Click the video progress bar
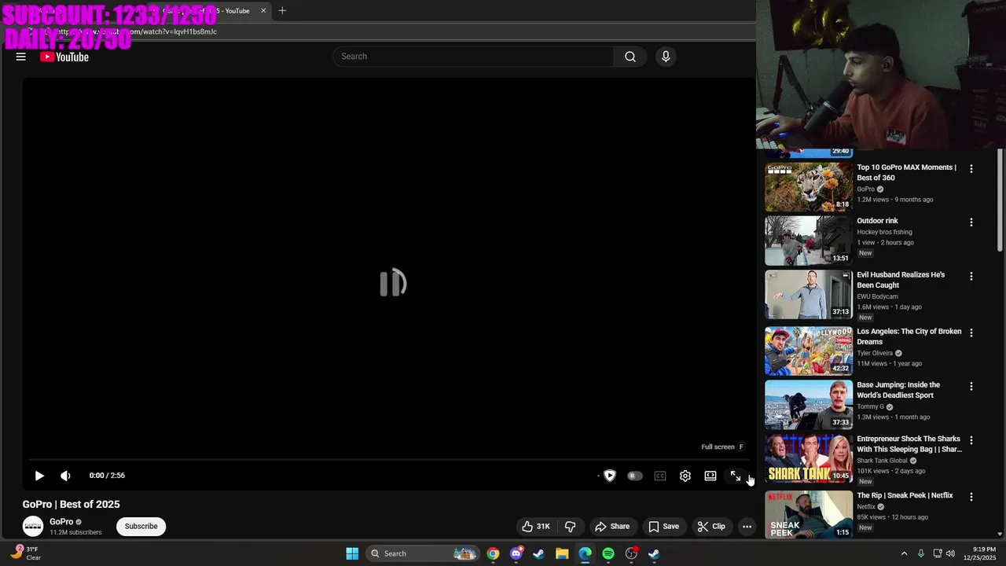This screenshot has height=566, width=1006. [389, 460]
